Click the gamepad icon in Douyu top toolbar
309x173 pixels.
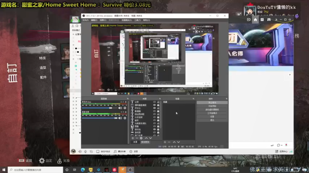pyautogui.click(x=269, y=20)
